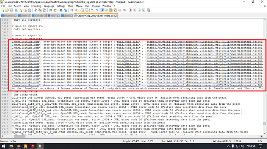Save recorded macro icon
267x149 pixels.
pyautogui.click(x=148, y=10)
